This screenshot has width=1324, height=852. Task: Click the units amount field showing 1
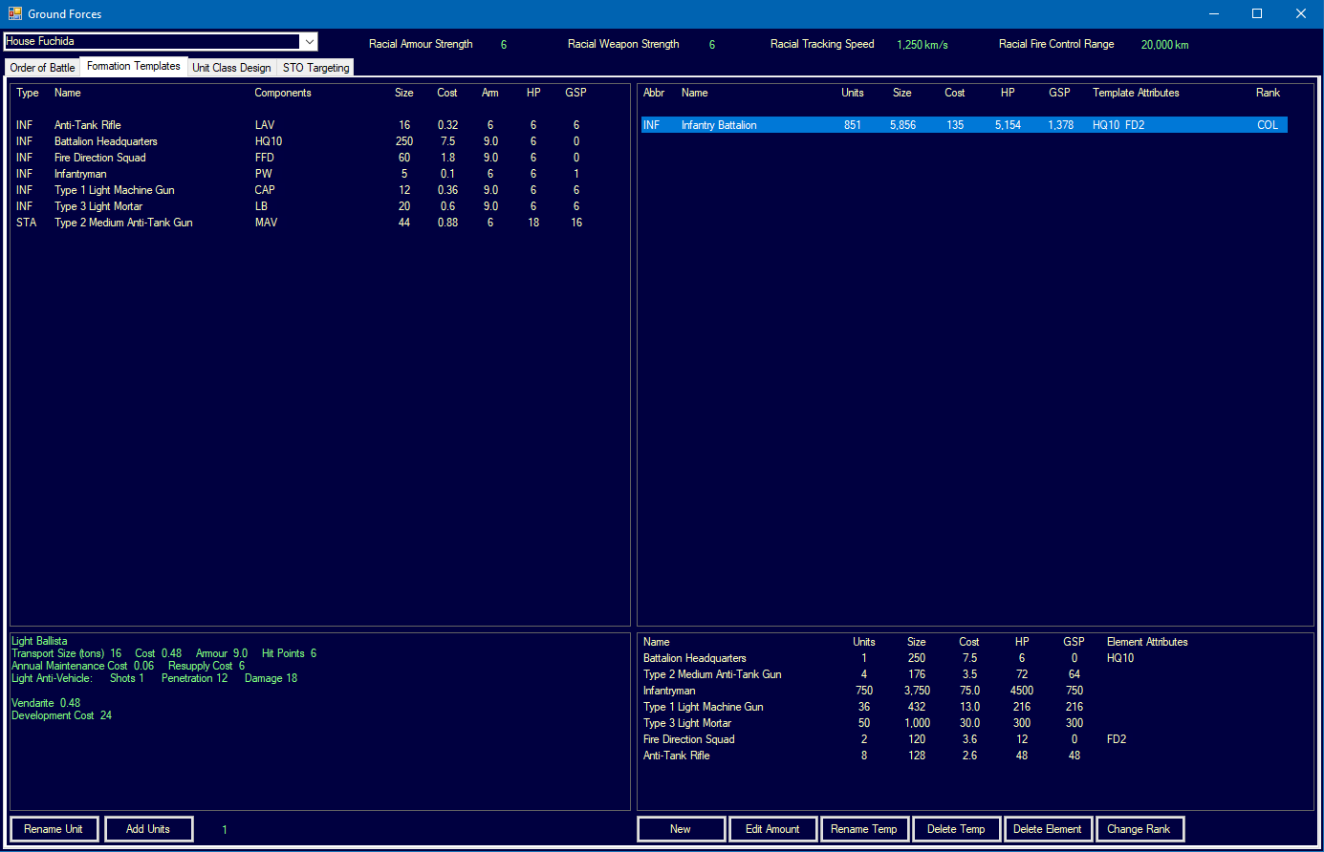[225, 830]
